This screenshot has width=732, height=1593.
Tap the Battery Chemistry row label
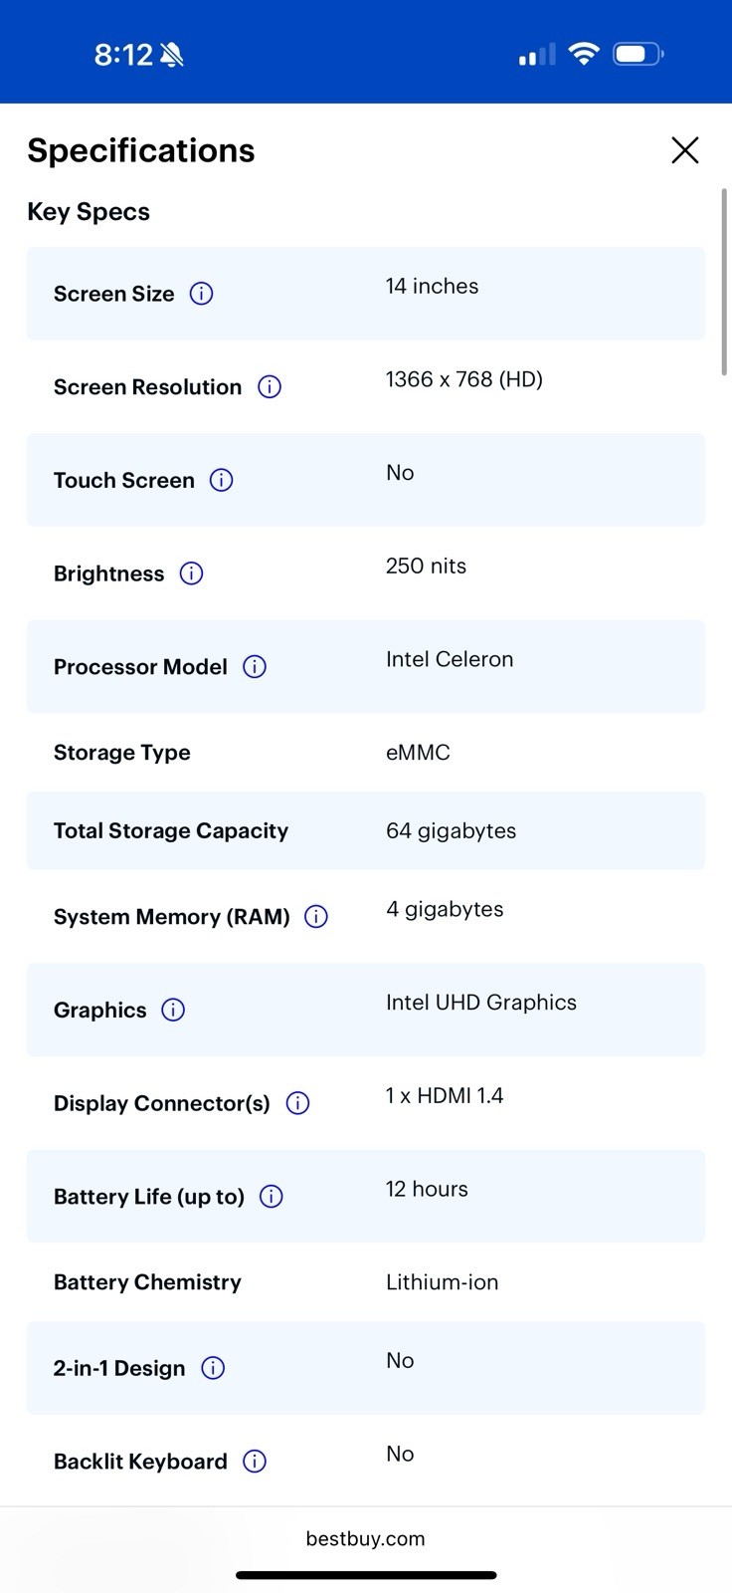[147, 1282]
